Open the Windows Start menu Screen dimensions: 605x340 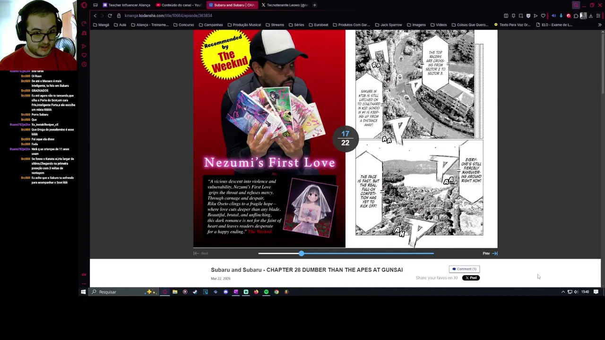[83, 292]
